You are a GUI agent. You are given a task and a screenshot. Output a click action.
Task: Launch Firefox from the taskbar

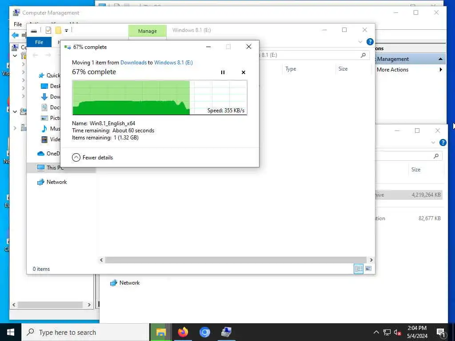click(x=183, y=332)
